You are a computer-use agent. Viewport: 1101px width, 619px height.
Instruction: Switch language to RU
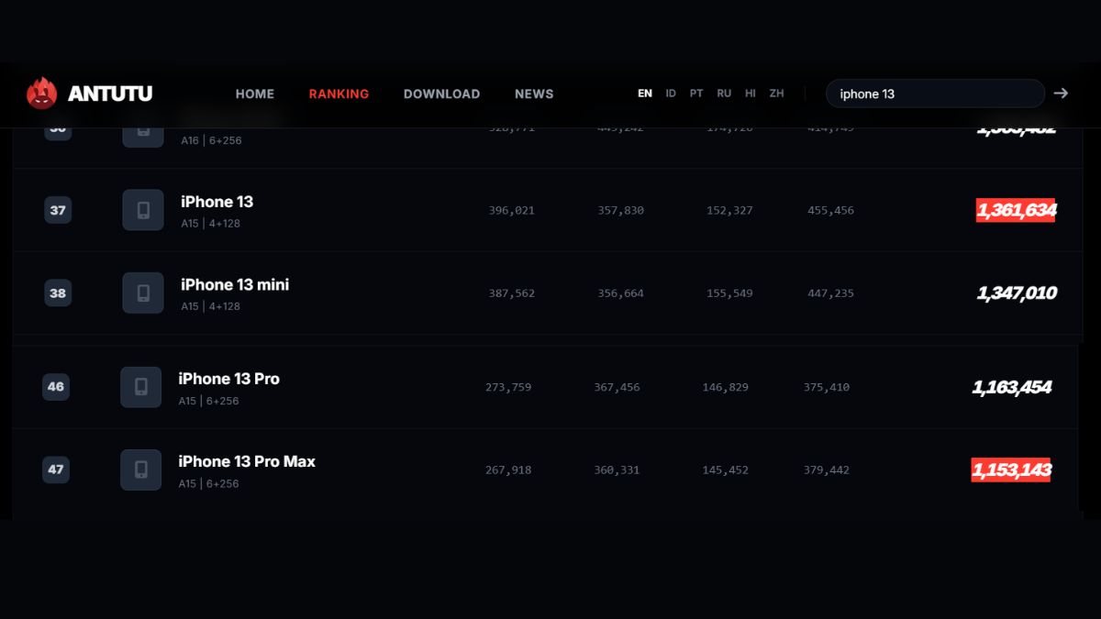(x=724, y=94)
